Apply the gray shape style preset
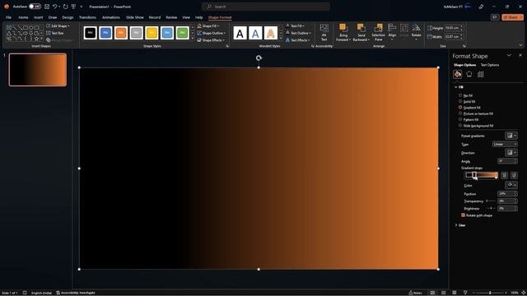 coord(136,33)
